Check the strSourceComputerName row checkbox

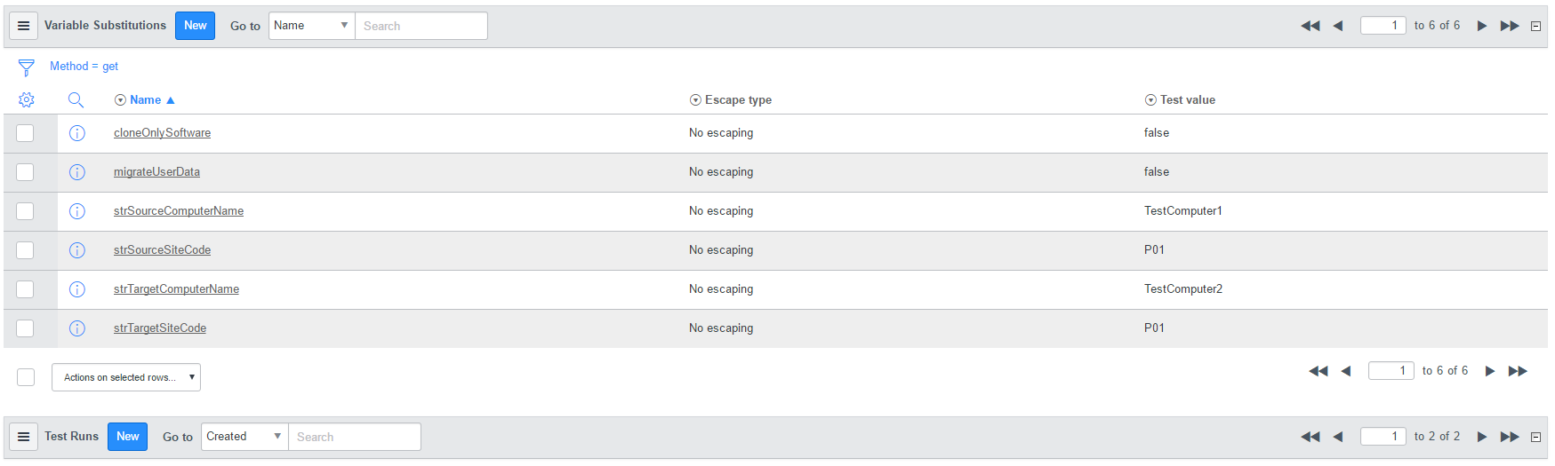coord(25,211)
